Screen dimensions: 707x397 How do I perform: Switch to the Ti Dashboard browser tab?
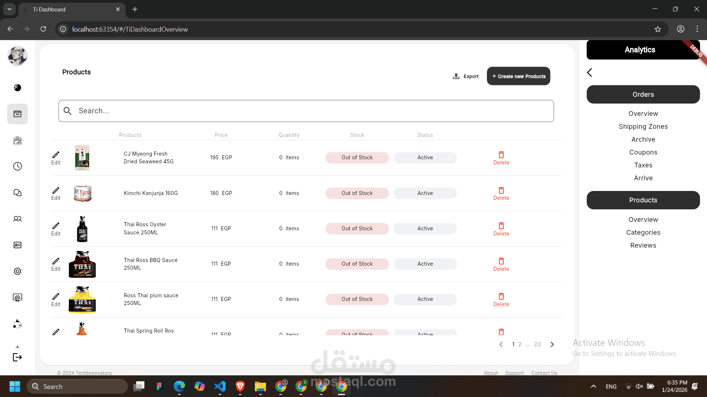point(72,10)
